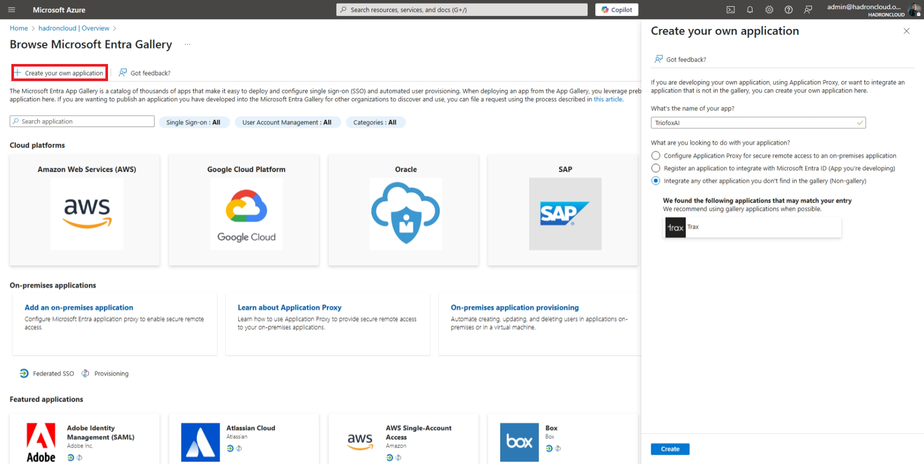924x464 pixels.
Task: Click Got feedback in gallery toolbar
Action: [x=145, y=73]
